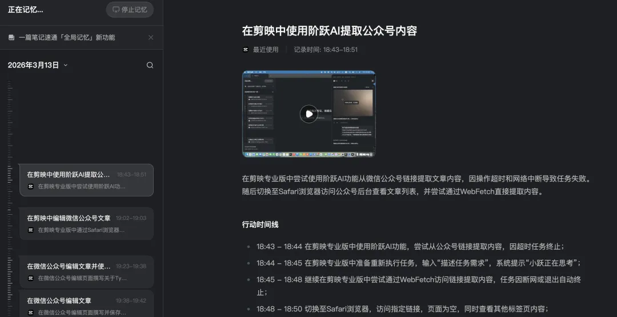This screenshot has height=317, width=617.
Task: Select the memory card 在微信公众号编辑文章并使…
Action: [86, 272]
